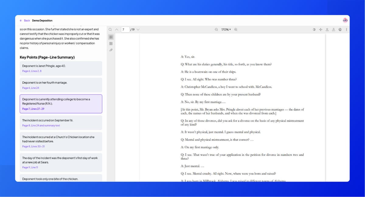Go to next page with the down chevron
The width and height of the screenshot is (365, 197).
click(138, 29)
